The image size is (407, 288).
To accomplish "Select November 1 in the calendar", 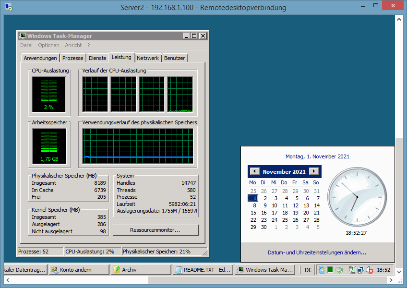I will pos(253,198).
